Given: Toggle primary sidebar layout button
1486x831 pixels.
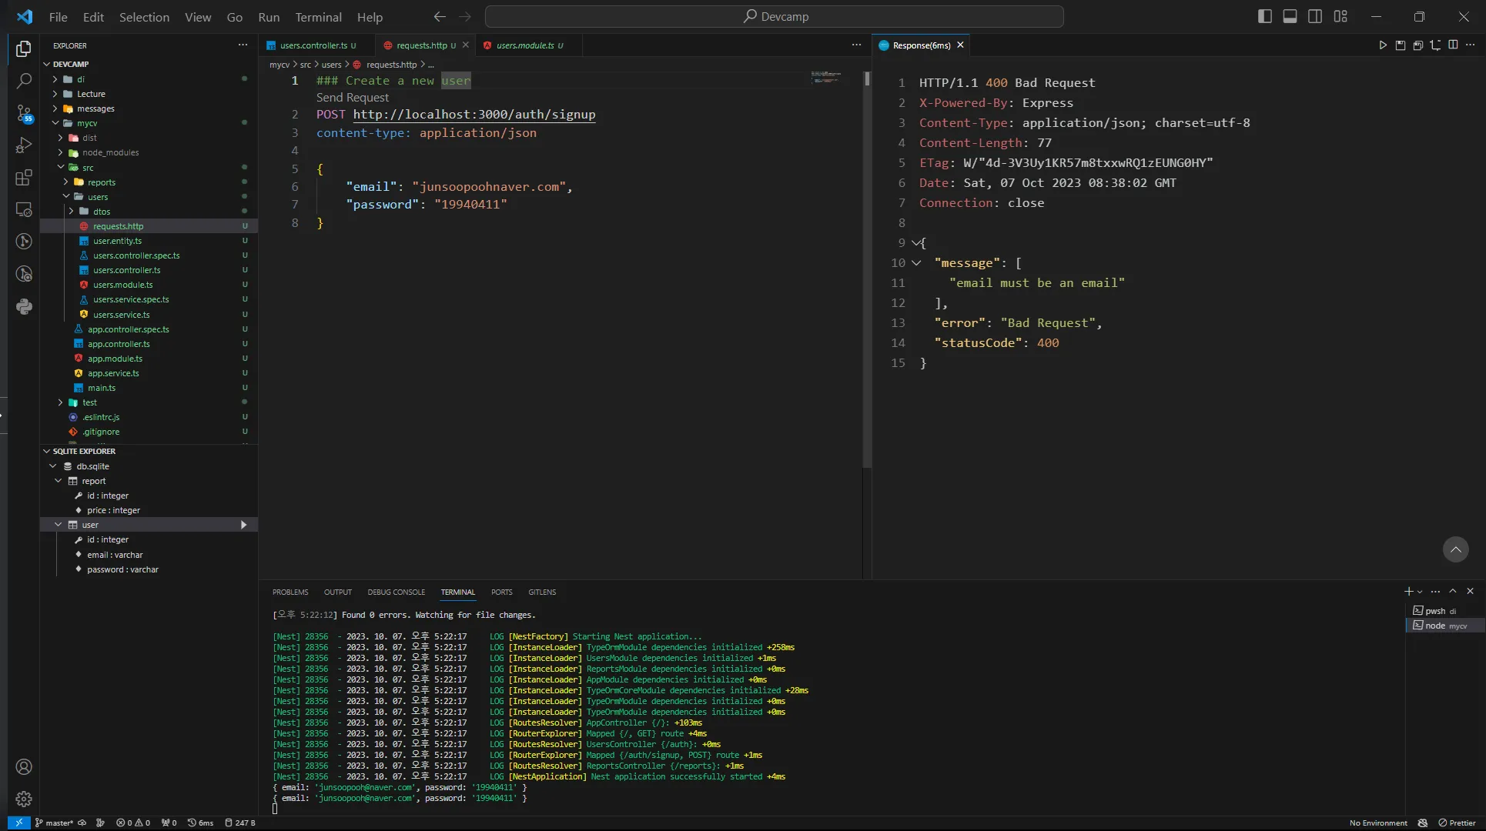Looking at the screenshot, I should pos(1264,16).
